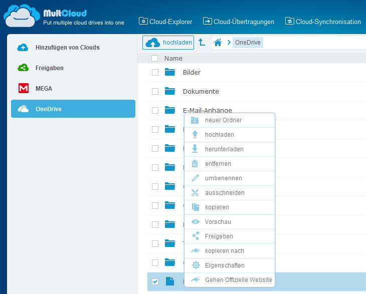Click the Cloud-Übertragungen transfer icon
The image size is (366, 294).
pos(207,21)
